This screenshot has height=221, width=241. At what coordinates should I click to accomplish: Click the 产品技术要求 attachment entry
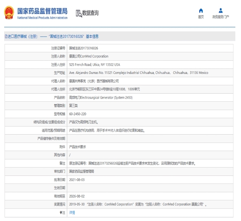tap(78, 147)
